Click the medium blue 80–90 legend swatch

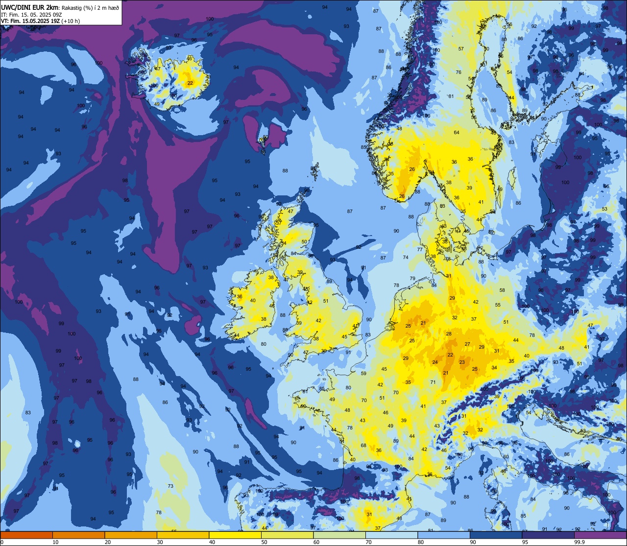click(x=444, y=535)
